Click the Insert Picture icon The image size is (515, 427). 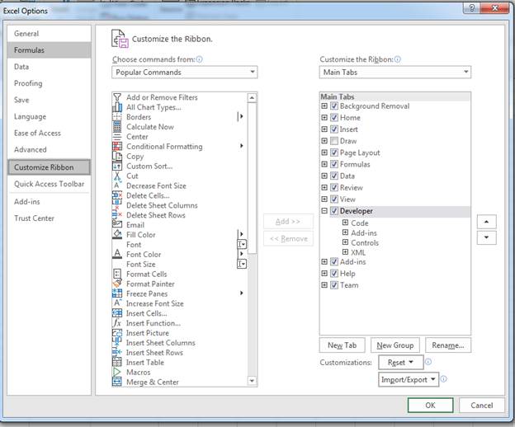click(x=117, y=333)
